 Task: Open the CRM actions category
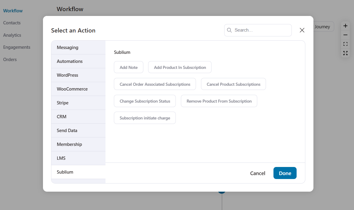click(x=61, y=116)
